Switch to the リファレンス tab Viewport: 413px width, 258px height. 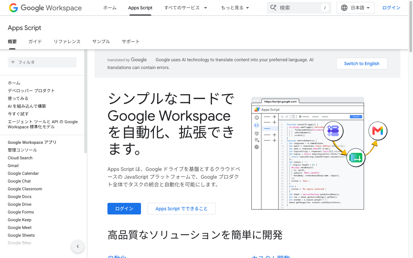click(67, 42)
